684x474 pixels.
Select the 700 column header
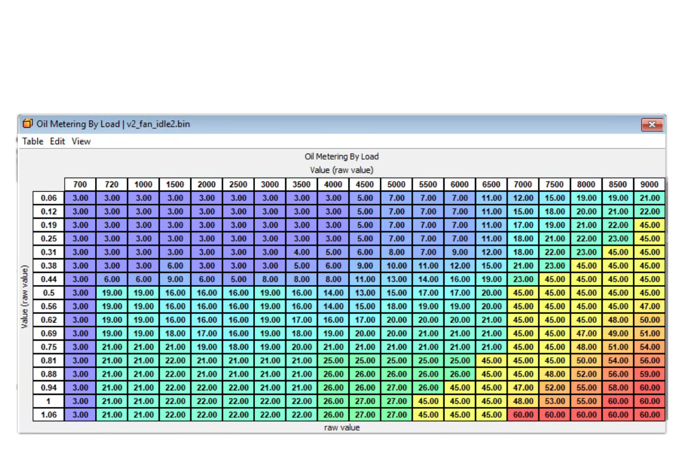[80, 184]
